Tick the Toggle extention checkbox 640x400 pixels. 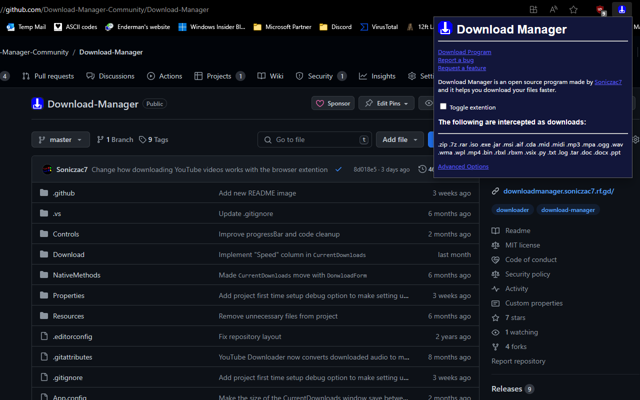[443, 106]
